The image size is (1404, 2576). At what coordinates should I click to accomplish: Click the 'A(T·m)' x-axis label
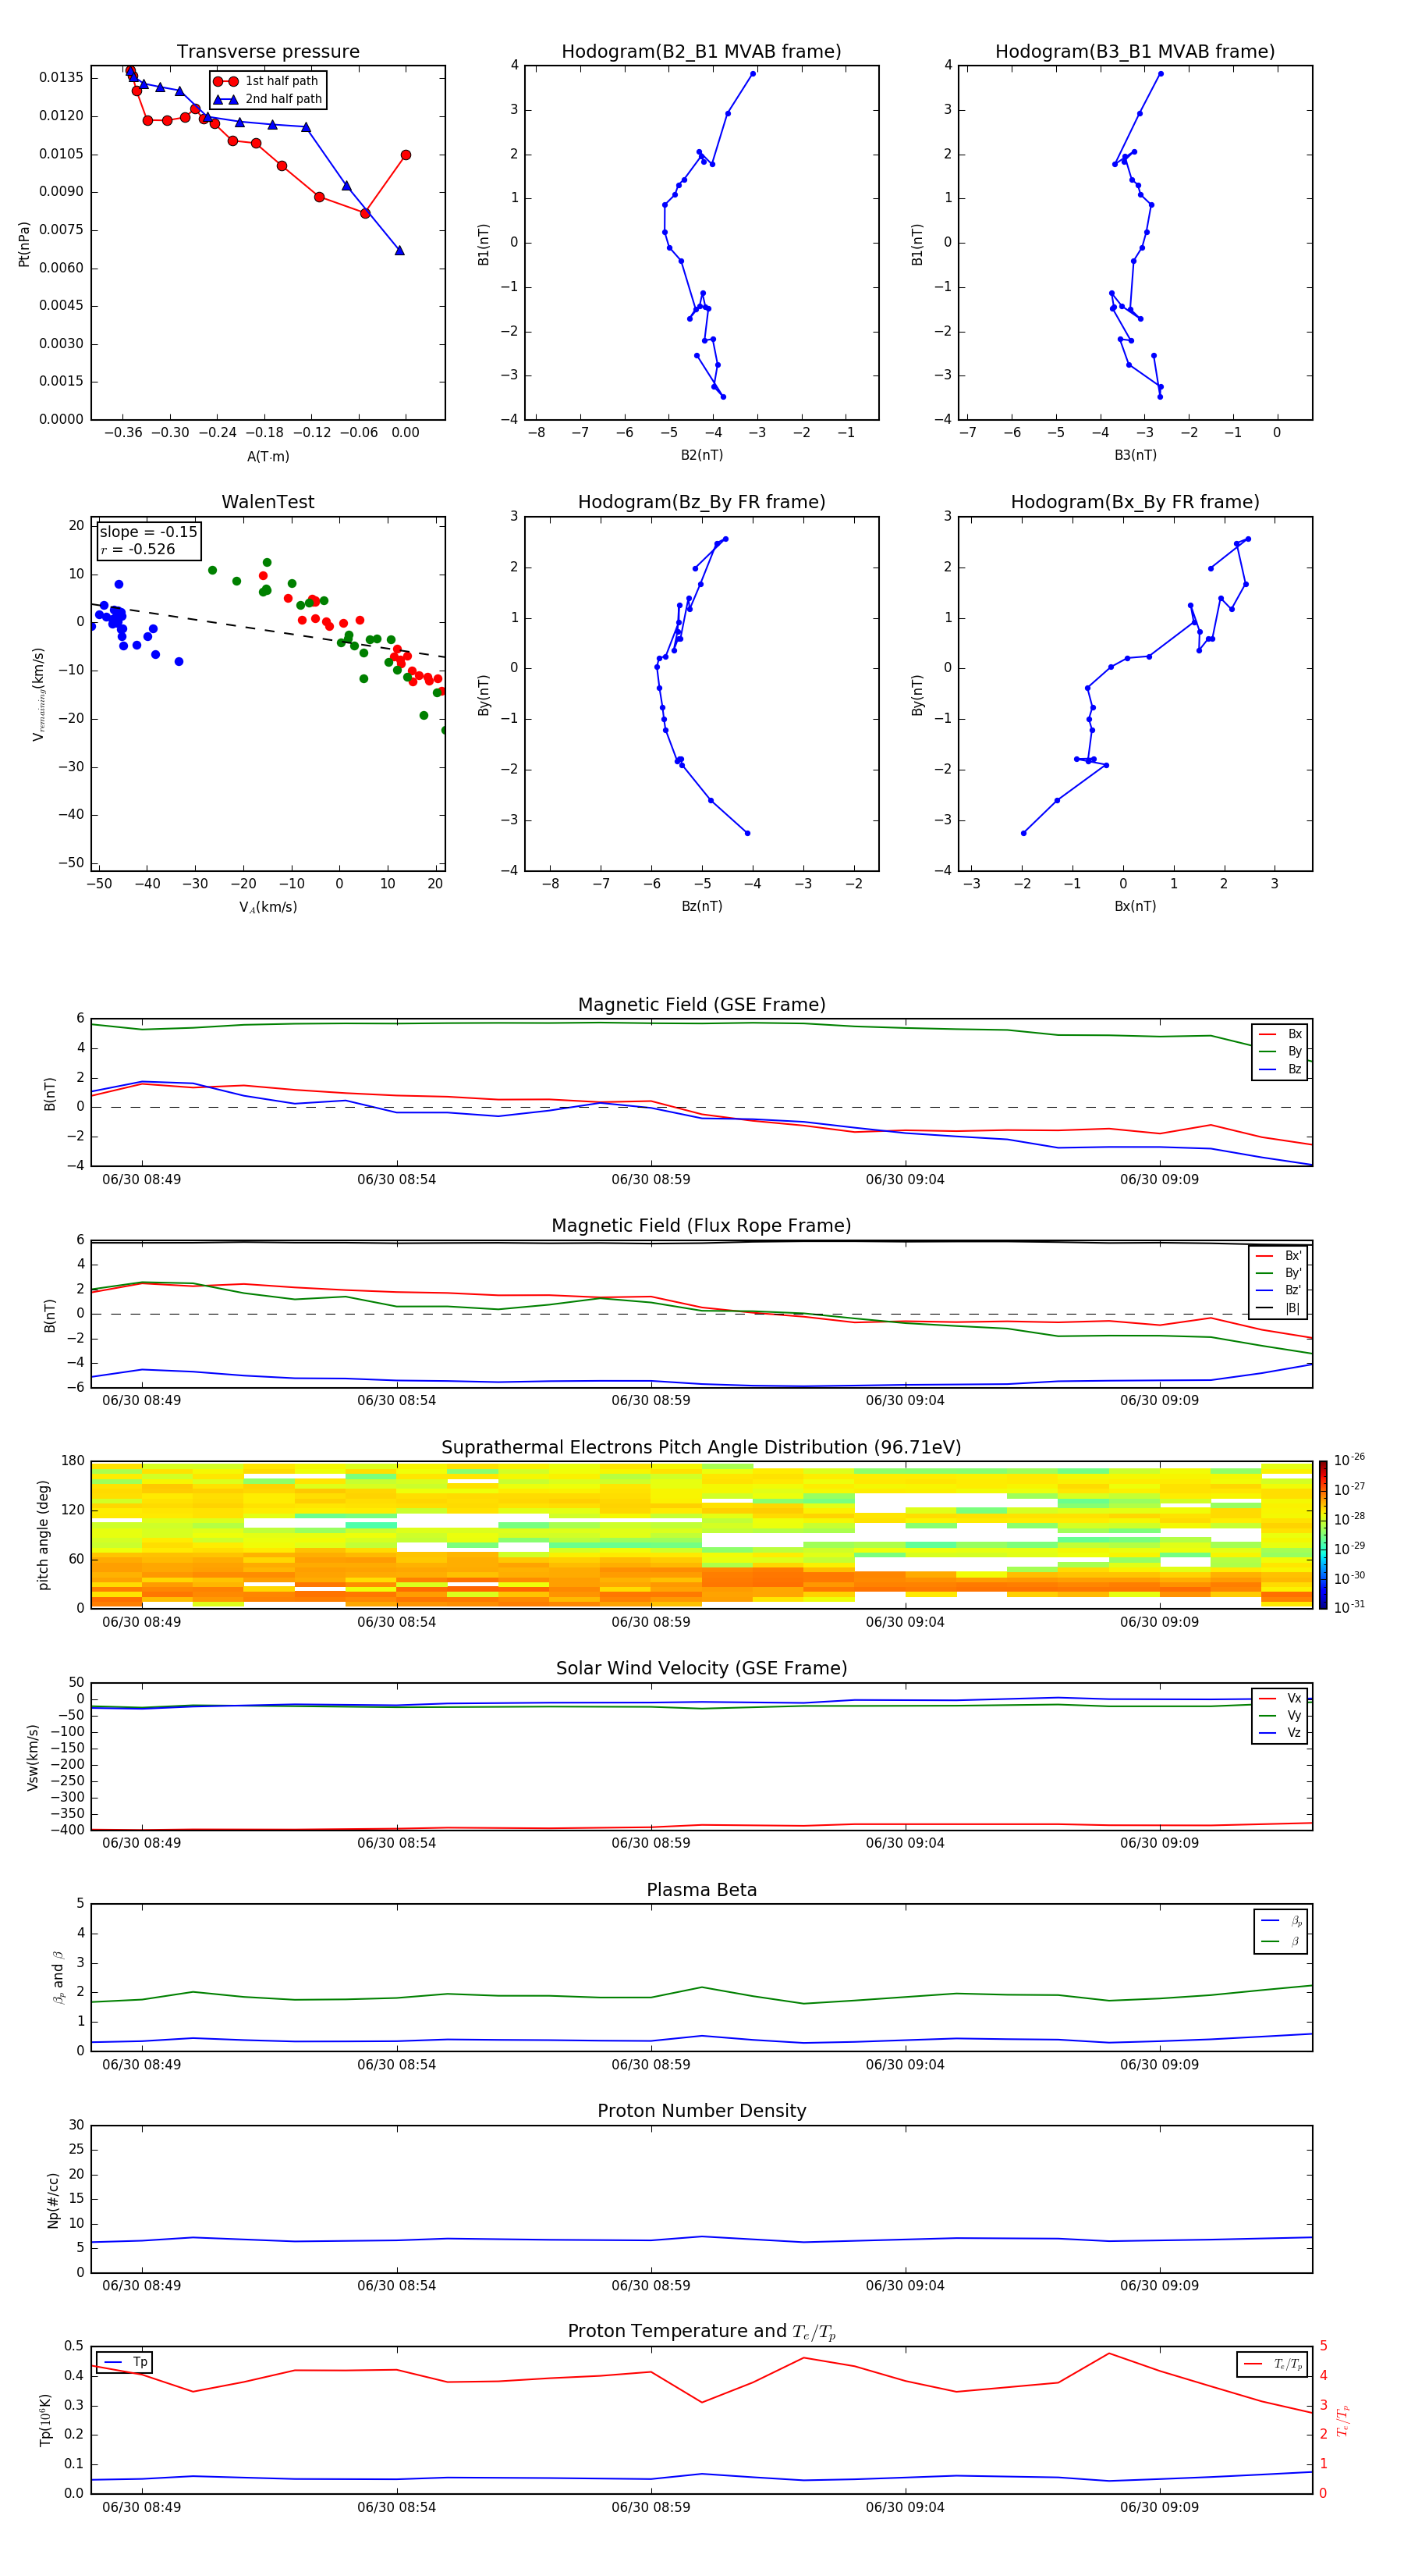point(268,456)
